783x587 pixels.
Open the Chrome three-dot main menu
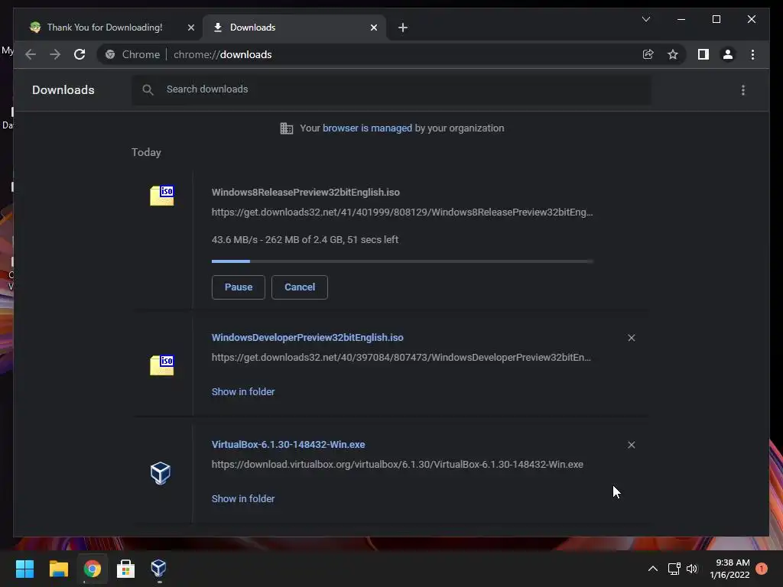coord(752,54)
